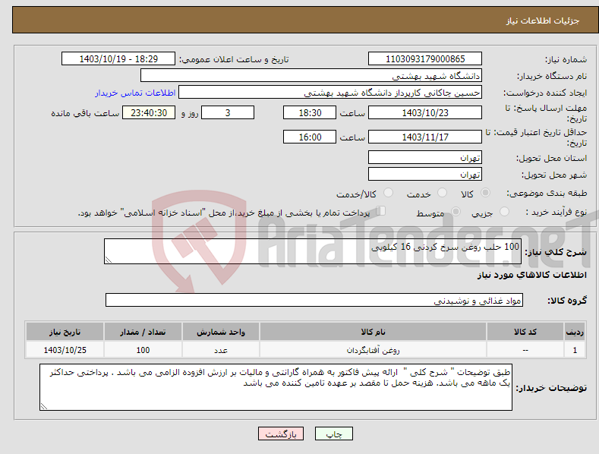
Task: Click the price validity date 1403/11/17
Action: (x=425, y=137)
